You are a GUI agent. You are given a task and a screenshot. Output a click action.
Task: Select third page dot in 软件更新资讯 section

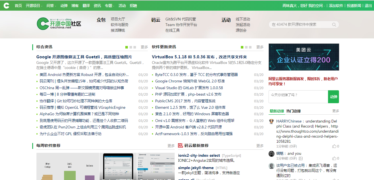pos(250,47)
